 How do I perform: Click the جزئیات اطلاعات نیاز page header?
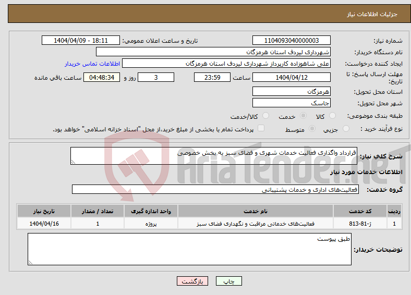tap(372, 14)
